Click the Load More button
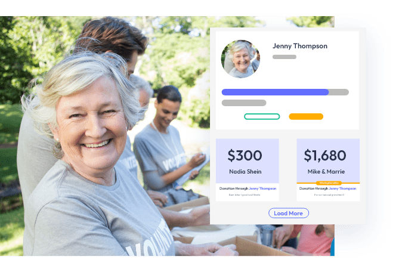Viewport: 402px width, 269px height. tap(289, 213)
